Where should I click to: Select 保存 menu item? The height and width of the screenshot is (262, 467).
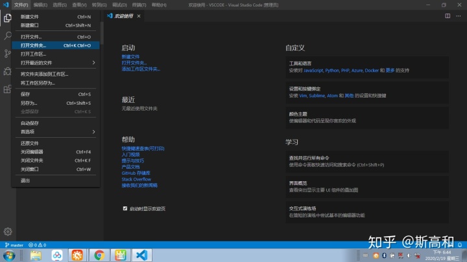point(55,94)
